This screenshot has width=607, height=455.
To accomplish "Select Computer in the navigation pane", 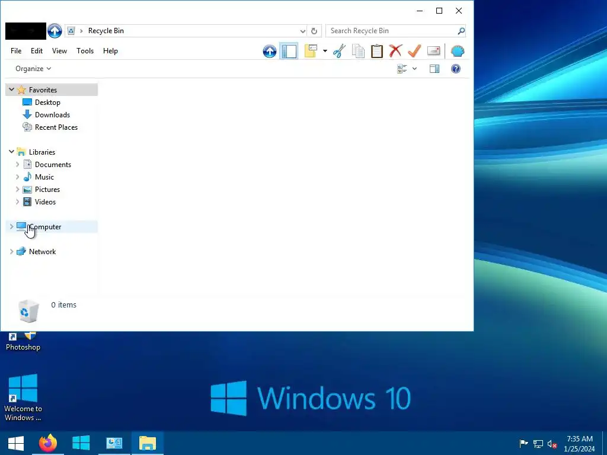I will 45,227.
